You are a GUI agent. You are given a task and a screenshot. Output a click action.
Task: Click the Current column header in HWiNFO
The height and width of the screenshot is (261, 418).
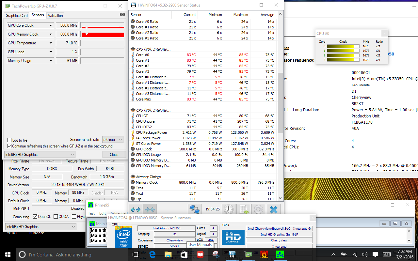(185, 15)
